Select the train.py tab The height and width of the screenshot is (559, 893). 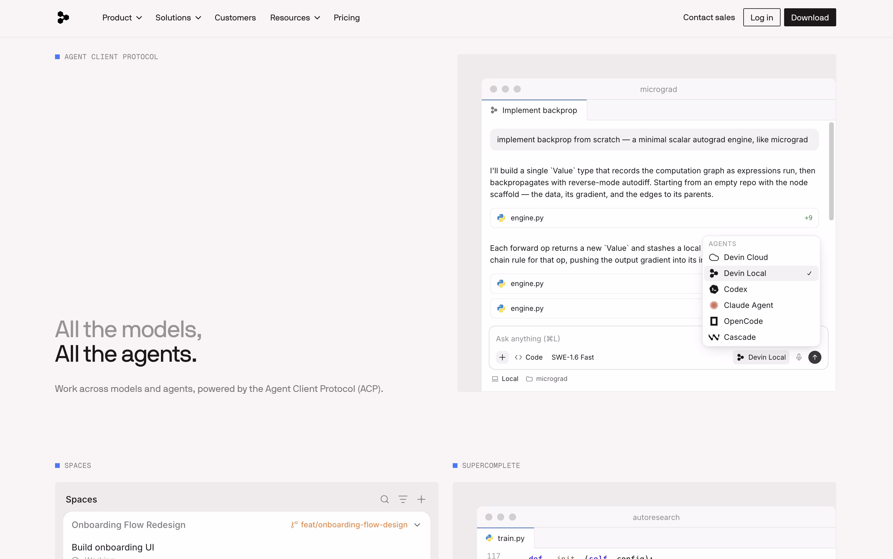[505, 538]
